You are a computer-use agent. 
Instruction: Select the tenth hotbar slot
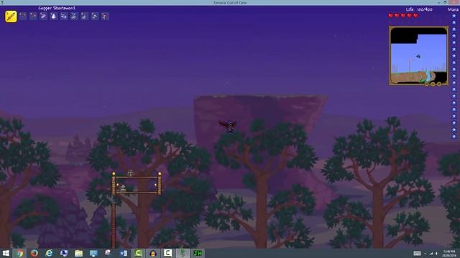pos(105,16)
